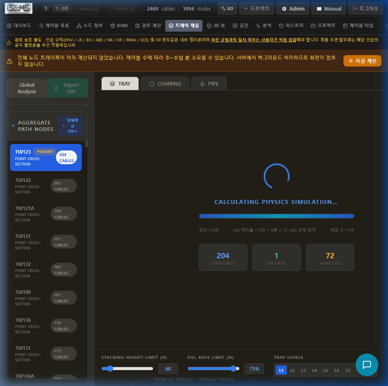Open the Terms of Service link
This screenshot has width=388, height=386.
pyautogui.click(x=173, y=380)
